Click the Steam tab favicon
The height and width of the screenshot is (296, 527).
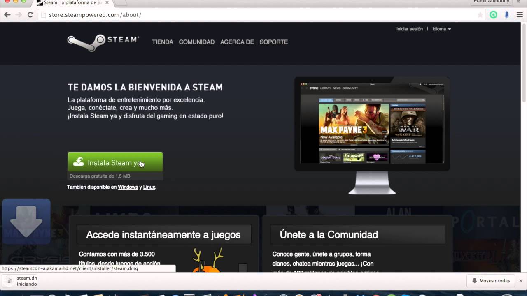pyautogui.click(x=40, y=2)
